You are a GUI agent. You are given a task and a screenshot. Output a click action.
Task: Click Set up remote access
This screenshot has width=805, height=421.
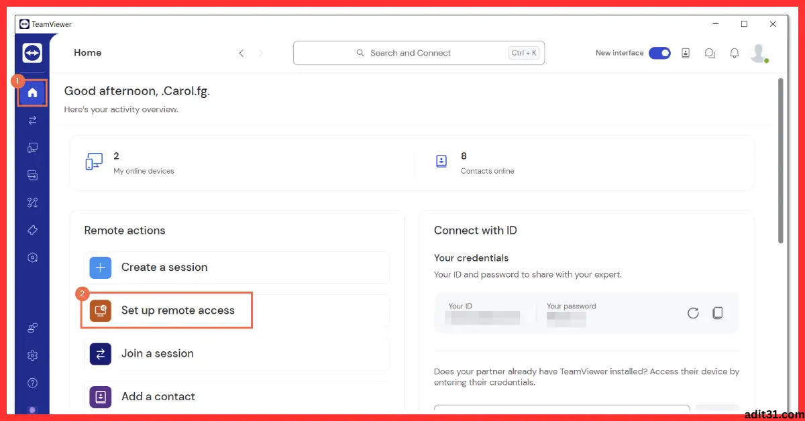237,310
